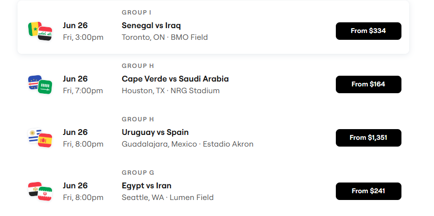Screen dimensions: 434x216
Task: Click the Uruguay flag icon
Action: (x=34, y=135)
